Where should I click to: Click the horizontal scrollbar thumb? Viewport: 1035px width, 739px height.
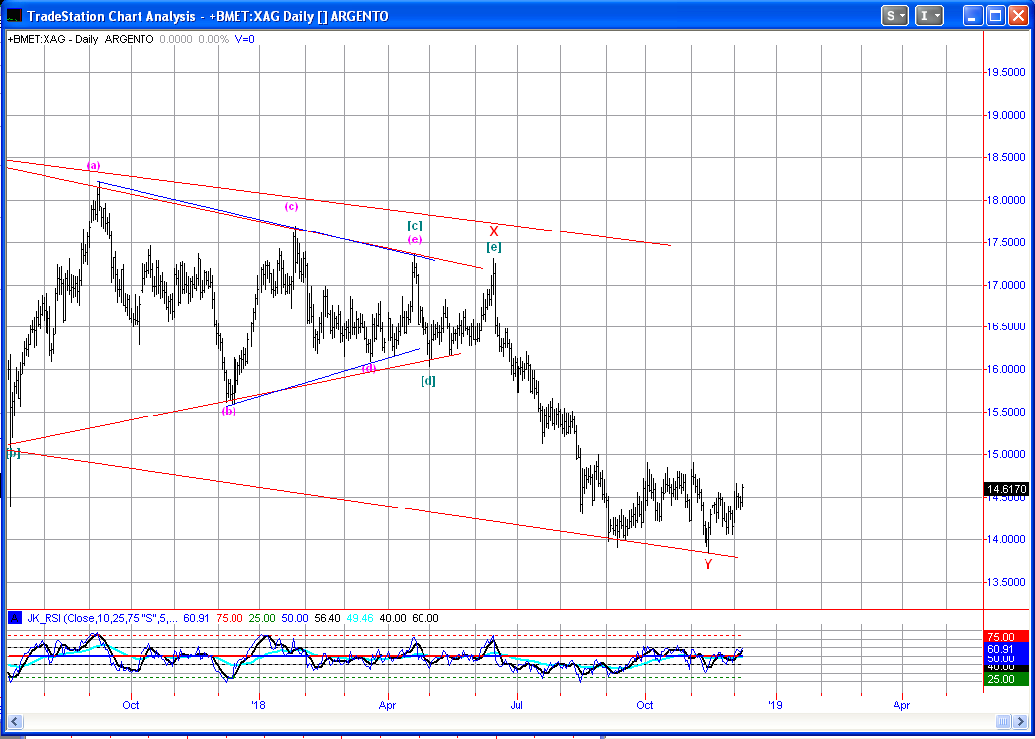(x=1003, y=721)
